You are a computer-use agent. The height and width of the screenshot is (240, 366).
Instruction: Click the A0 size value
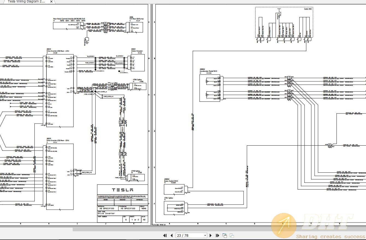144,220
